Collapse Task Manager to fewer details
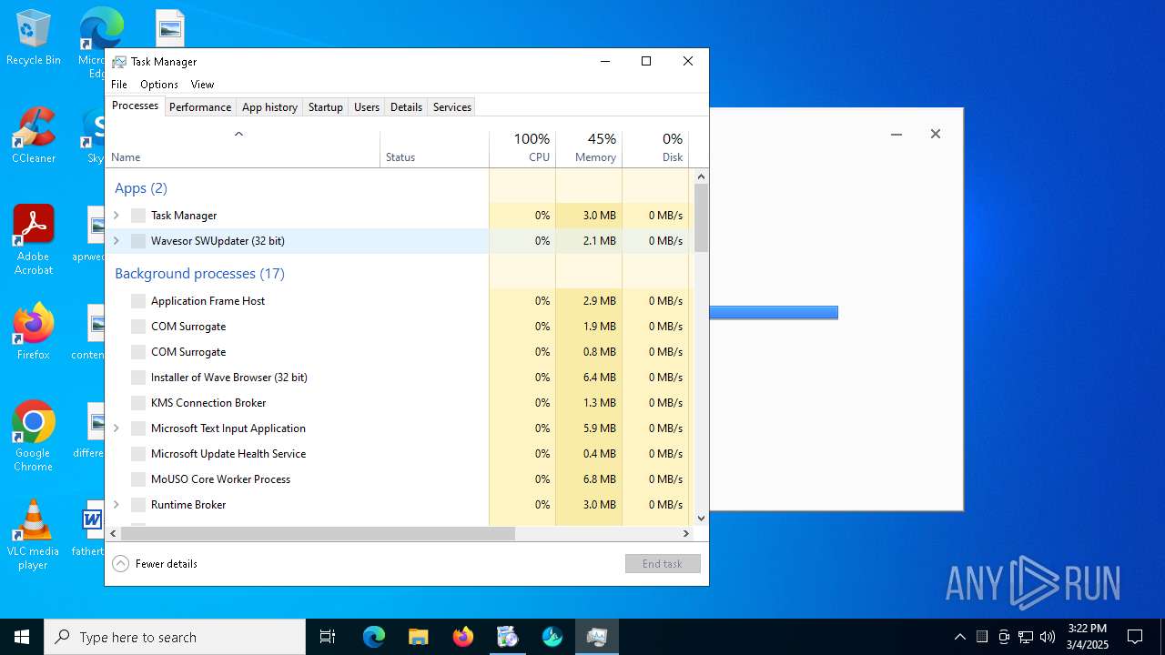Screen dimensions: 1165x655 click(155, 564)
